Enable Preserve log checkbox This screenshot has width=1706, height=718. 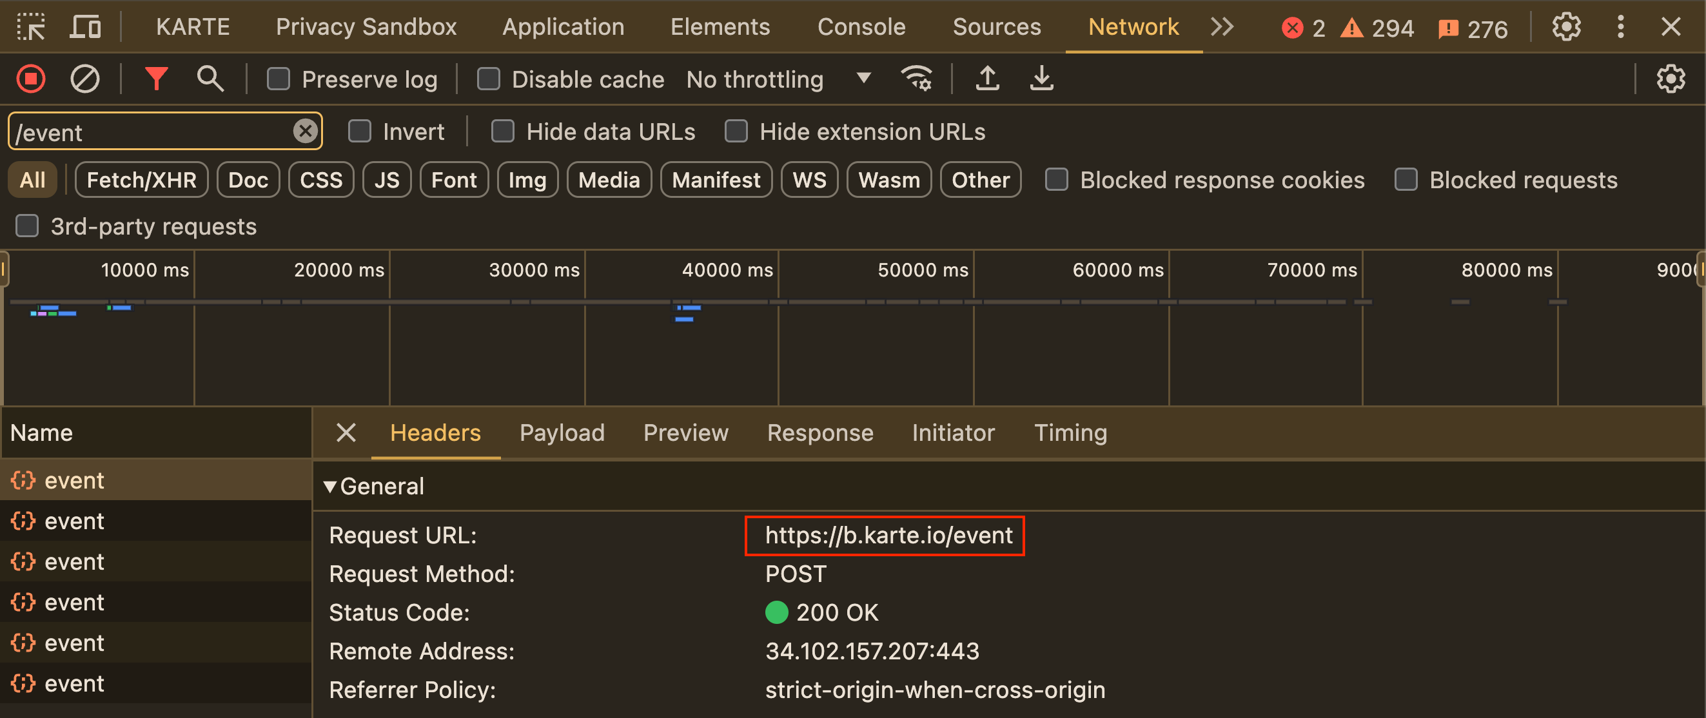[x=278, y=79]
